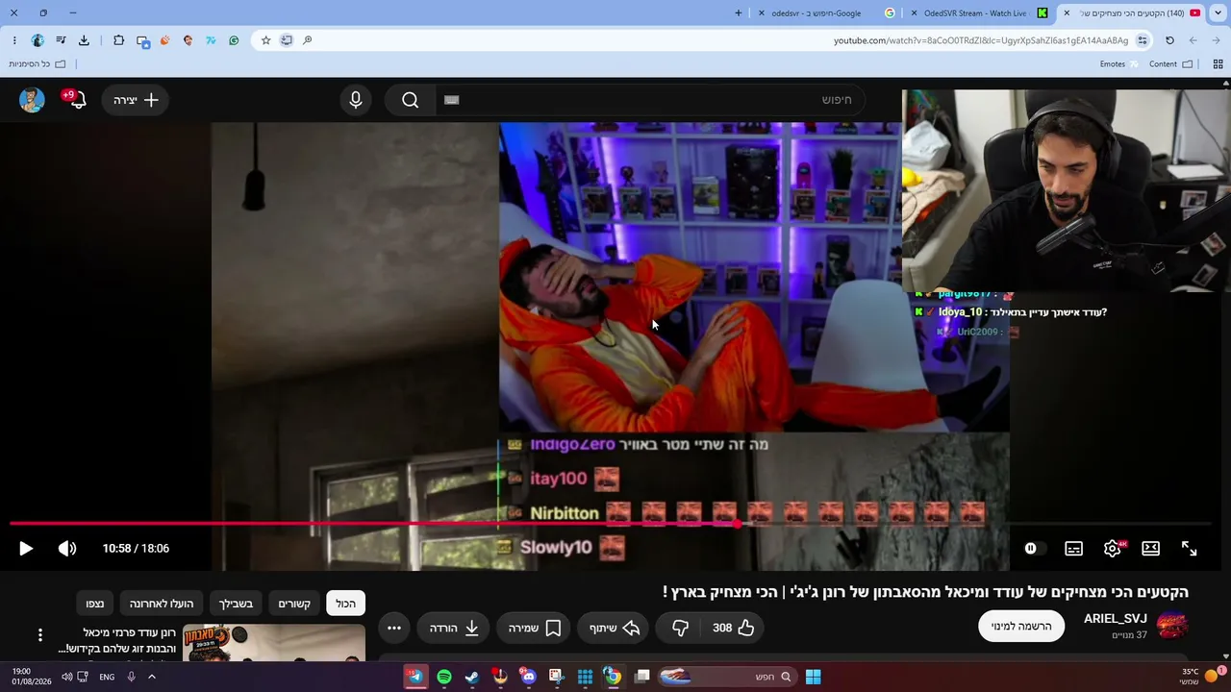The height and width of the screenshot is (692, 1231).
Task: Open a new browser tab
Action: coord(739,13)
